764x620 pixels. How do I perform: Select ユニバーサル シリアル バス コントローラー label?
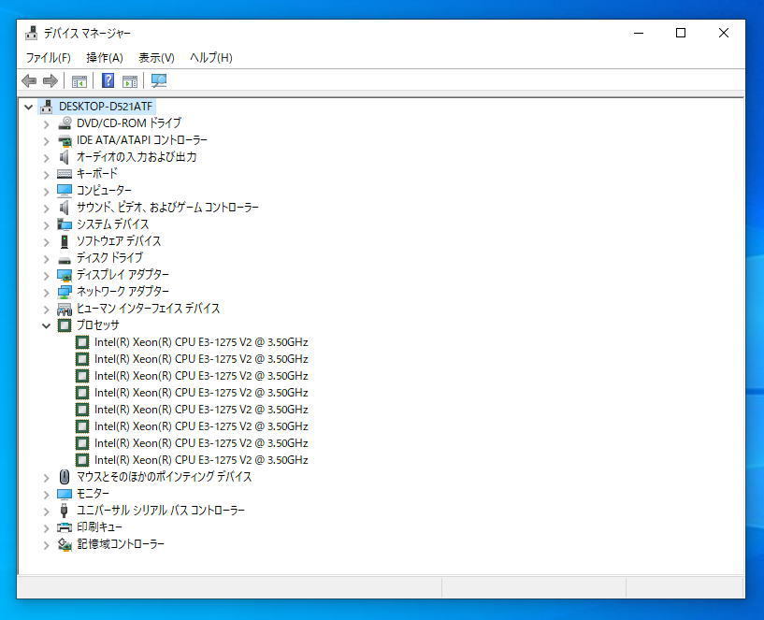point(161,511)
